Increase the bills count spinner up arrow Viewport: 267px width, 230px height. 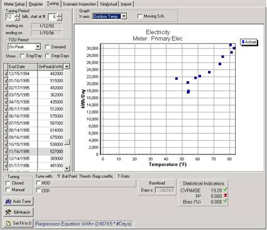pos(17,15)
